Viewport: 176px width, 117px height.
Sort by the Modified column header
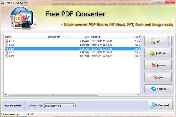click(111, 37)
